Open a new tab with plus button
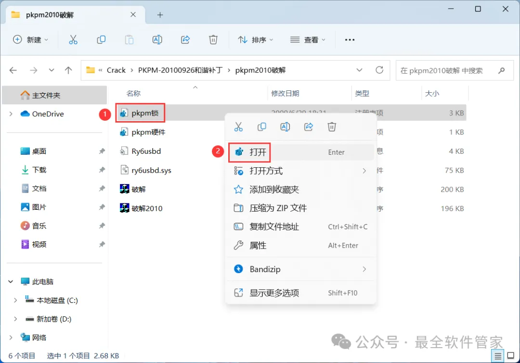The image size is (520, 363). [160, 15]
